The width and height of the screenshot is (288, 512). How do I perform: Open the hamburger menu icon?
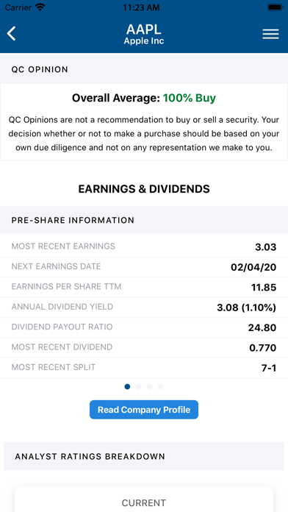(270, 34)
